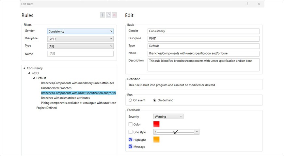The height and width of the screenshot is (156, 284).
Task: Click the Name filter input field
Action: pos(80,54)
